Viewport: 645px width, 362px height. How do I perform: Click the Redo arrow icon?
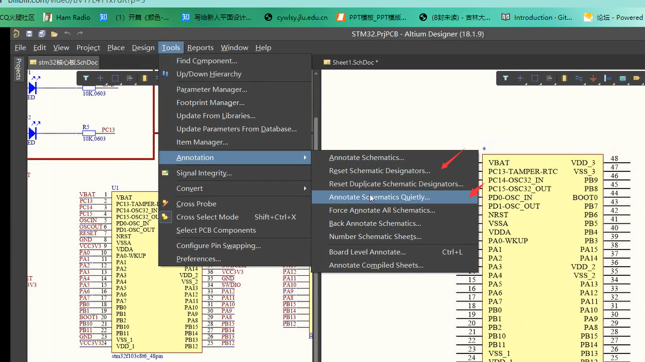coord(80,34)
